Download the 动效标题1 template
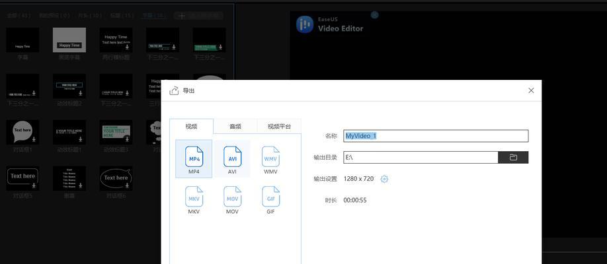The image size is (607, 264). (x=81, y=139)
